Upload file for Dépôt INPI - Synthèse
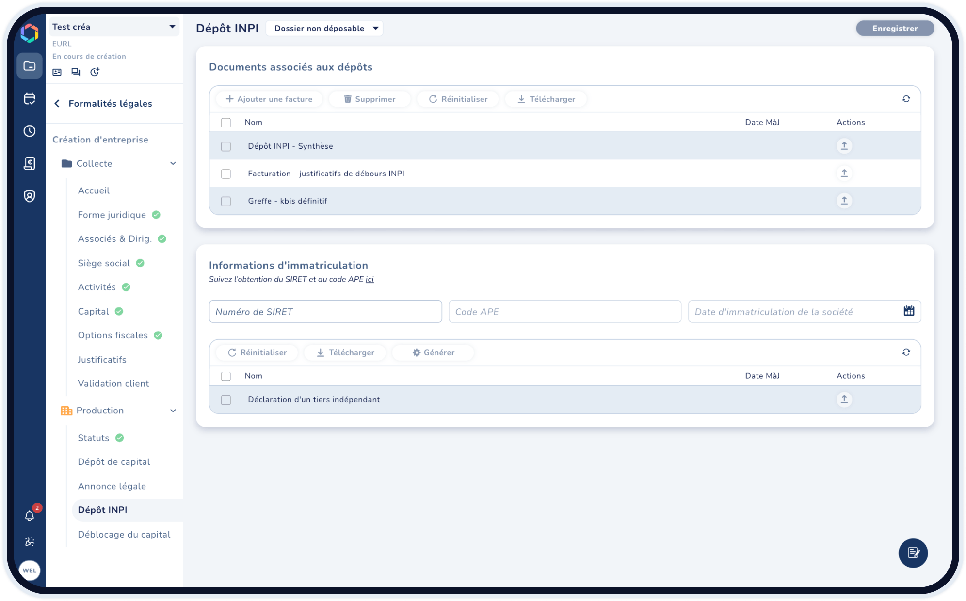 [x=844, y=145]
